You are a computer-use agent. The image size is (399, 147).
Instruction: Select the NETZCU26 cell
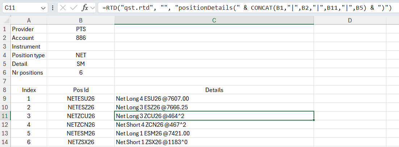point(81,116)
